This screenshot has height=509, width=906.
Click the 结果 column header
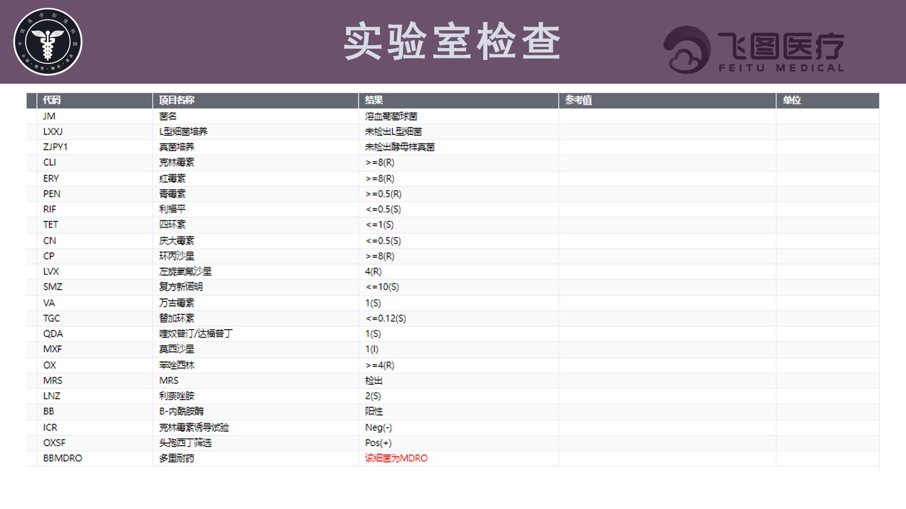click(x=458, y=100)
